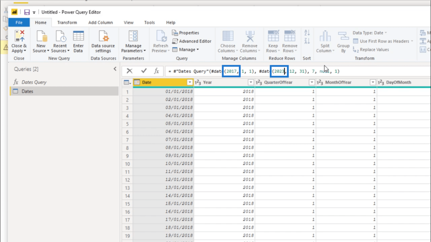This screenshot has width=431, height=242.
Task: Sort ascending with the A-Z icon
Action: tap(307, 33)
